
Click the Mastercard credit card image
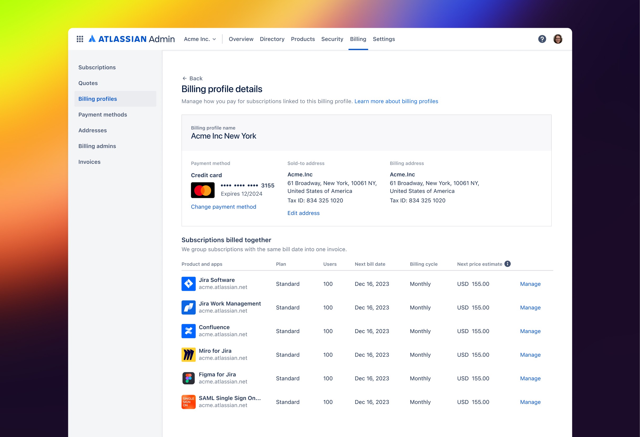[203, 190]
